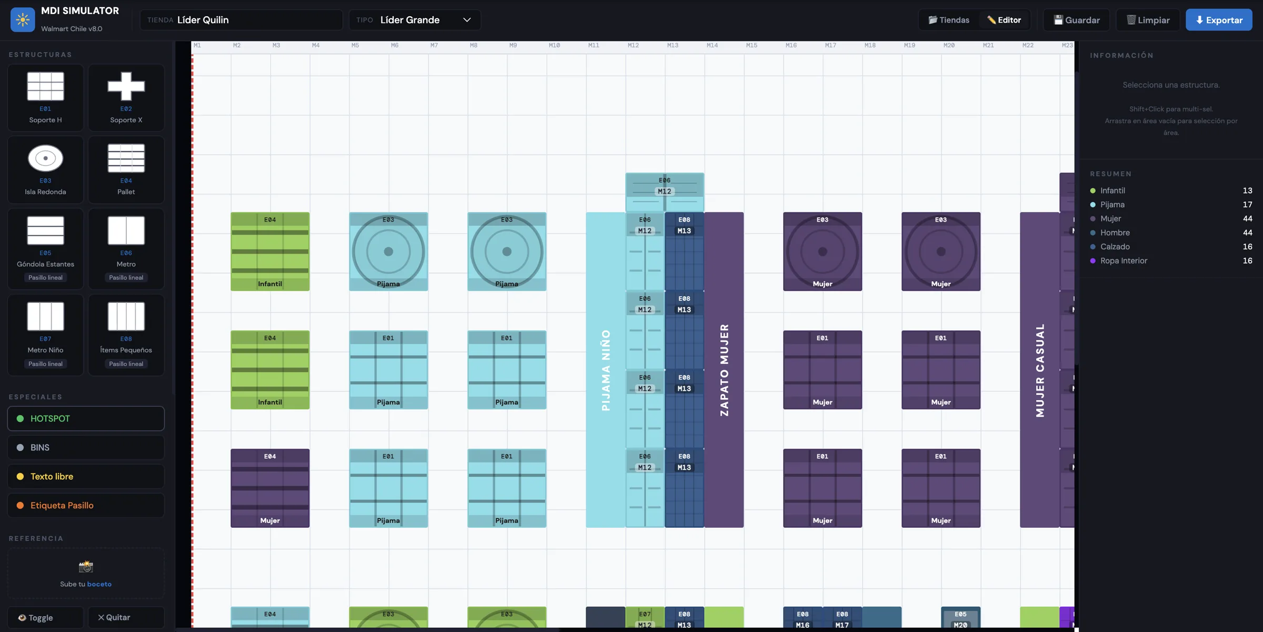Choose the Pallet E04 structure
The height and width of the screenshot is (632, 1263).
click(x=126, y=170)
